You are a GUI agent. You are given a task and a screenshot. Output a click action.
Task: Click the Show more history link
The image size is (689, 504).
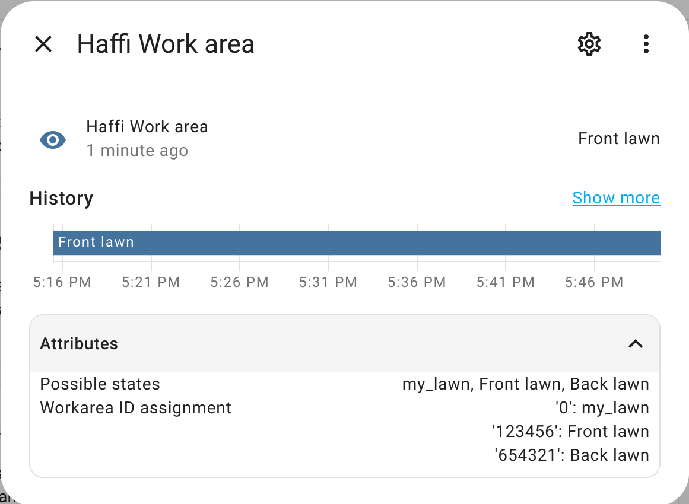tap(616, 198)
